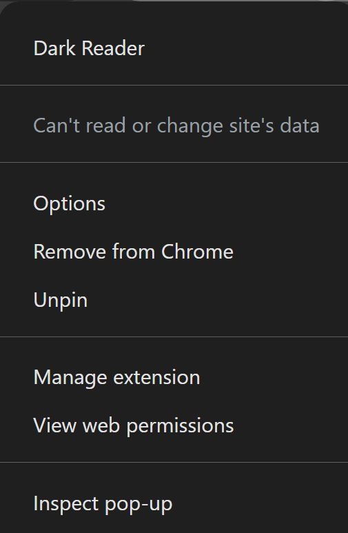Click the Dark Reader menu entry
The height and width of the screenshot is (533, 348).
pyautogui.click(x=174, y=48)
